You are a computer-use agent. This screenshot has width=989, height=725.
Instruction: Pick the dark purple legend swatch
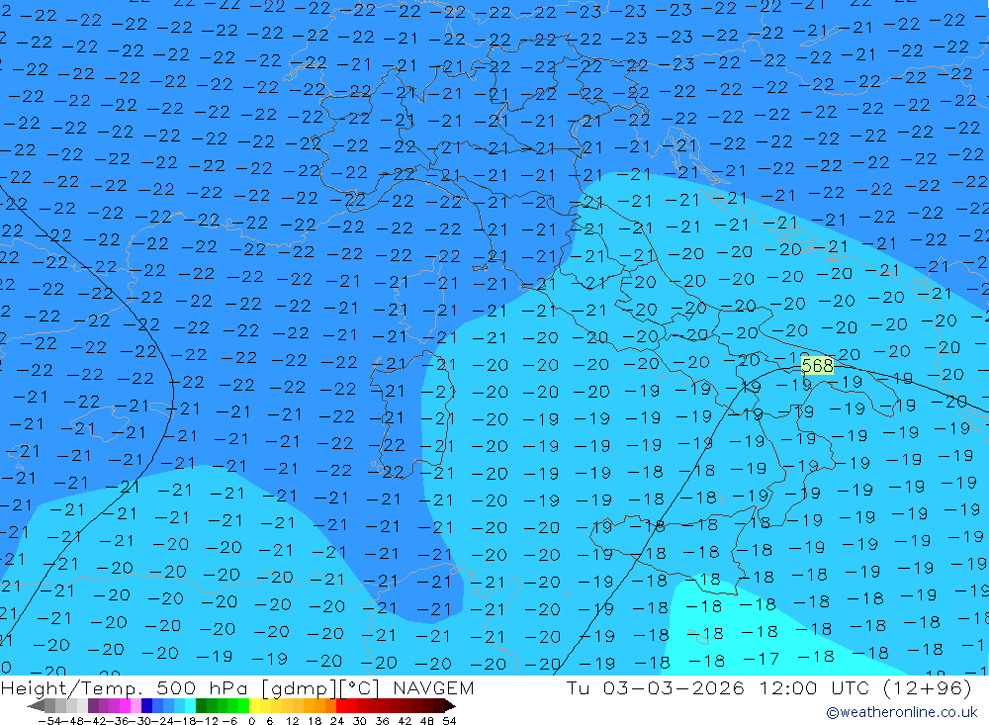point(93,706)
